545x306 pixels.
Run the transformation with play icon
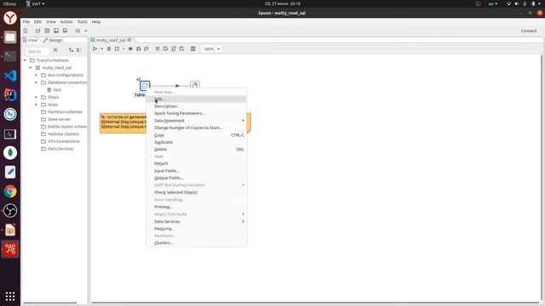[x=95, y=49]
